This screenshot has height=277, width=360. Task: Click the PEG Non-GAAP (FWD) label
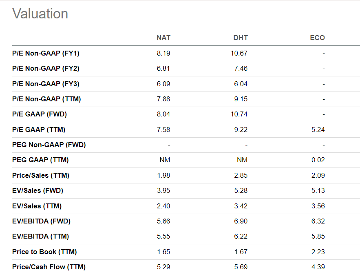49,145
